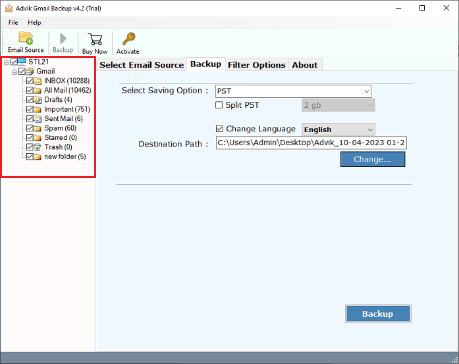Select the INBOX (10288) tree label
This screenshot has width=459, height=364.
(x=67, y=81)
